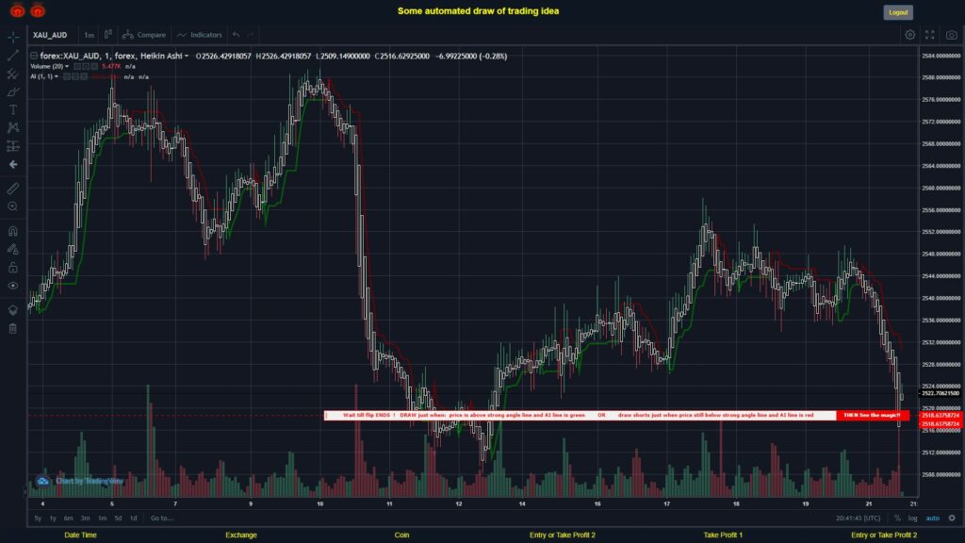Open axis settings gear at bottom right
Image resolution: width=965 pixels, height=543 pixels.
tap(952, 518)
